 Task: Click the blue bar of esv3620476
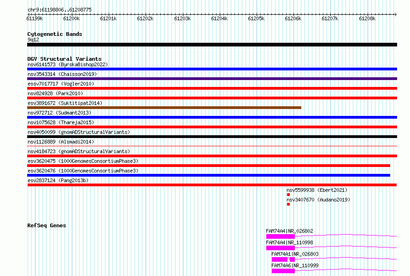(209, 175)
